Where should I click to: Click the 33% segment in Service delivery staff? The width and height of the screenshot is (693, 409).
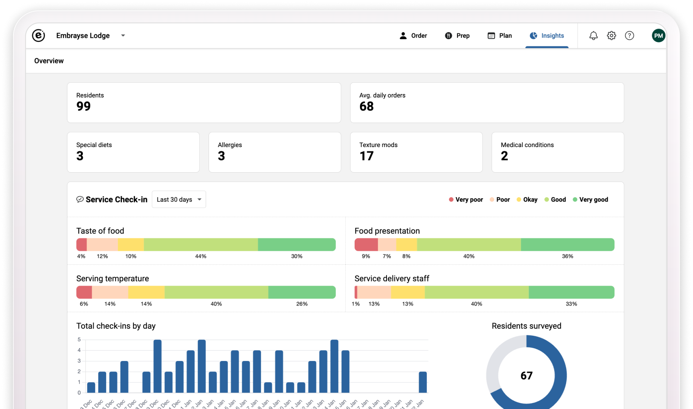[571, 292]
